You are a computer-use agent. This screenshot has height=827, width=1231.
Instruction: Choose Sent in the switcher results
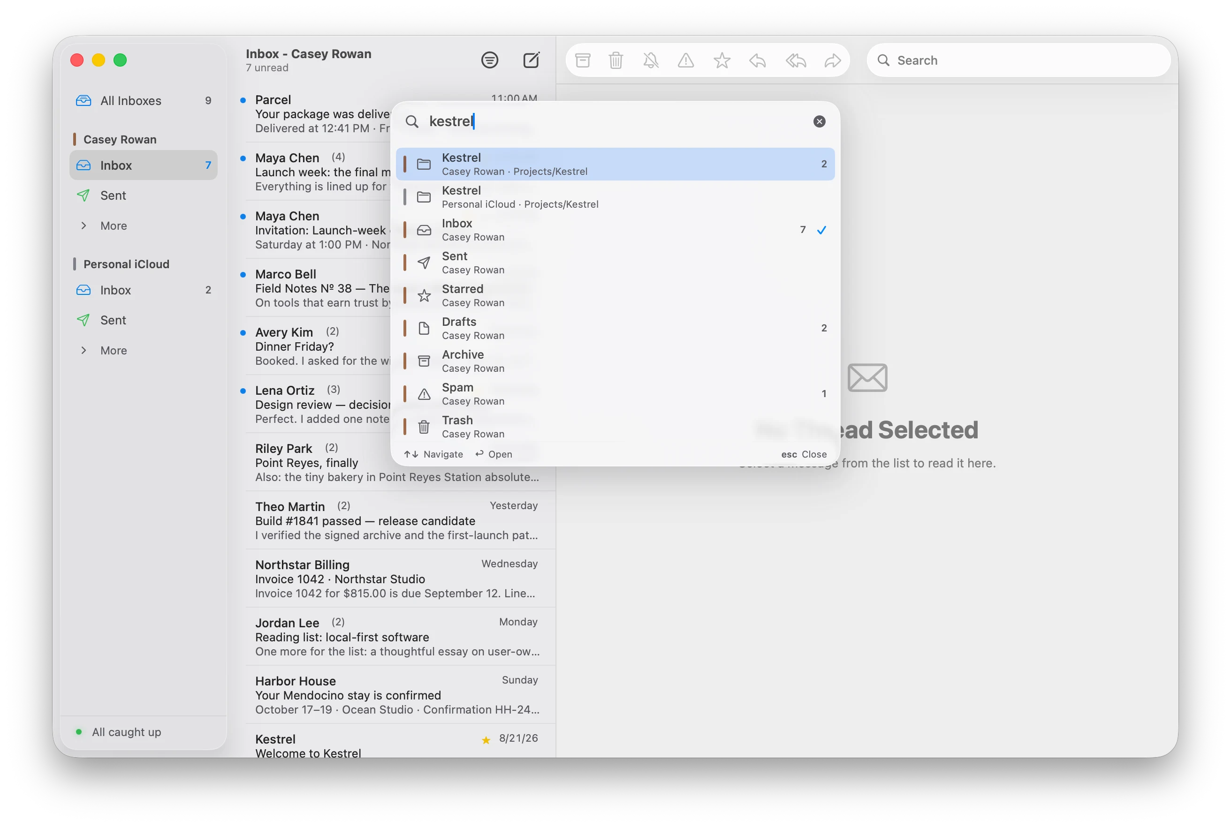[x=615, y=263]
